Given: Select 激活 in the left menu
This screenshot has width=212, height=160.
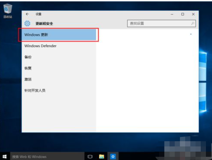Looking at the screenshot, I should pos(28,79).
